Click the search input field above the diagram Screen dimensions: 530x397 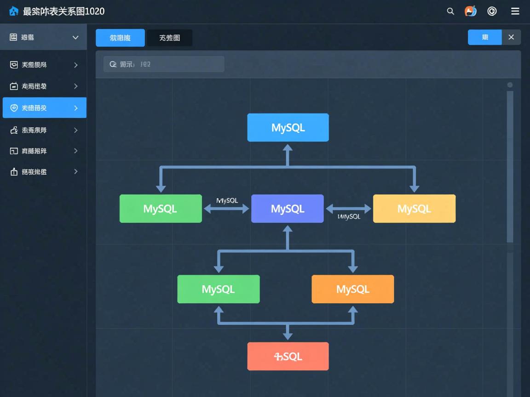[163, 64]
